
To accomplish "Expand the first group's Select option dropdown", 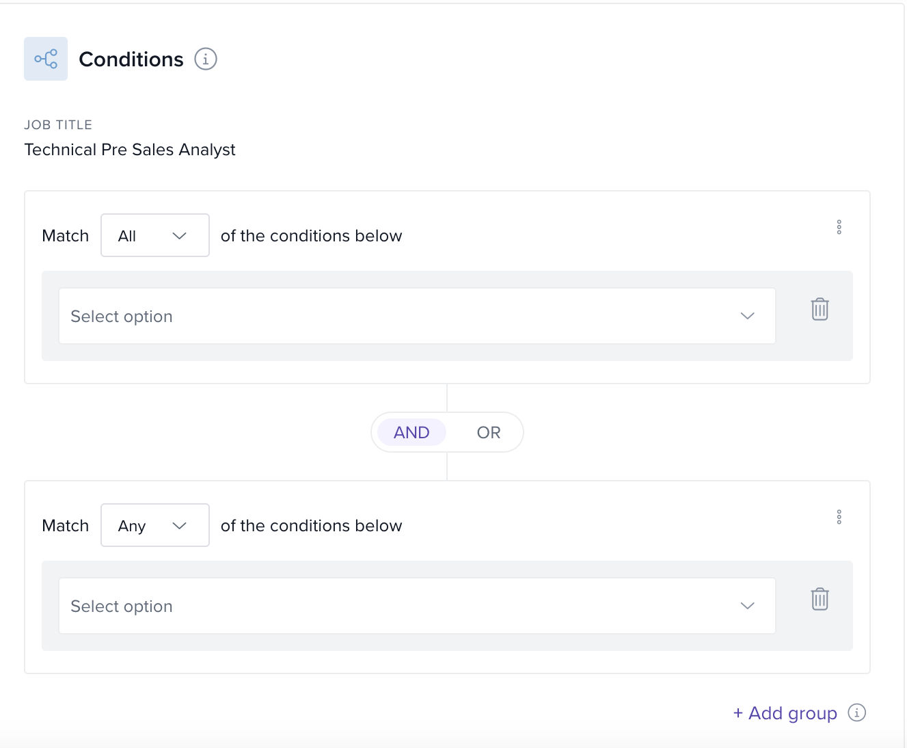I will (416, 316).
